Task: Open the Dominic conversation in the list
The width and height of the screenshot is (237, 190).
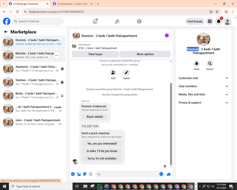Action: (x=33, y=42)
